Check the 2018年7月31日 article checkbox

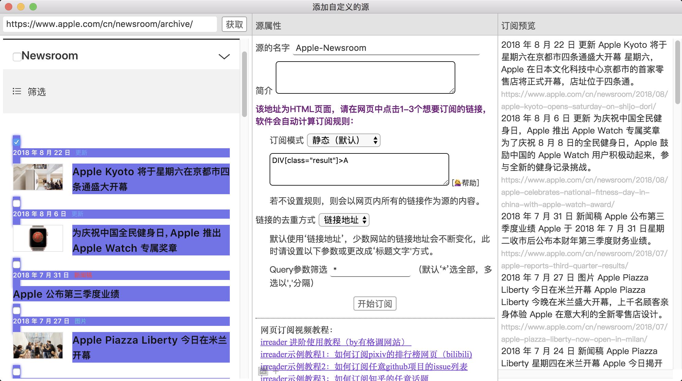click(17, 265)
